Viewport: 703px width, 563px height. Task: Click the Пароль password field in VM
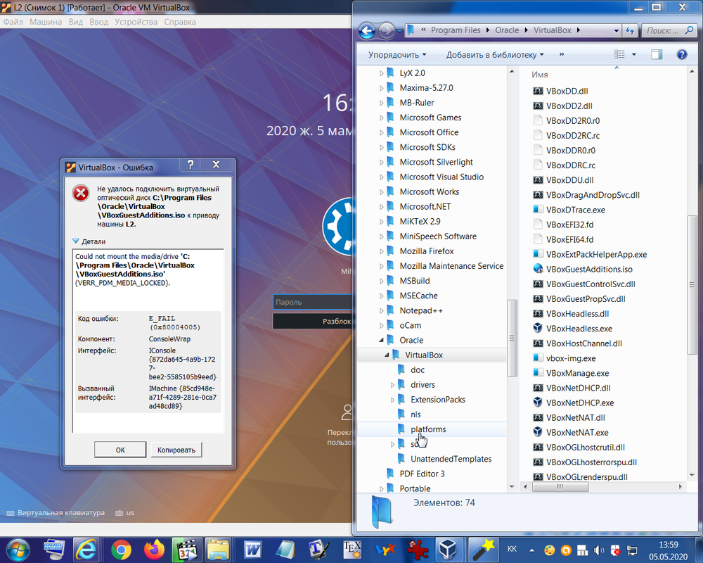point(313,302)
